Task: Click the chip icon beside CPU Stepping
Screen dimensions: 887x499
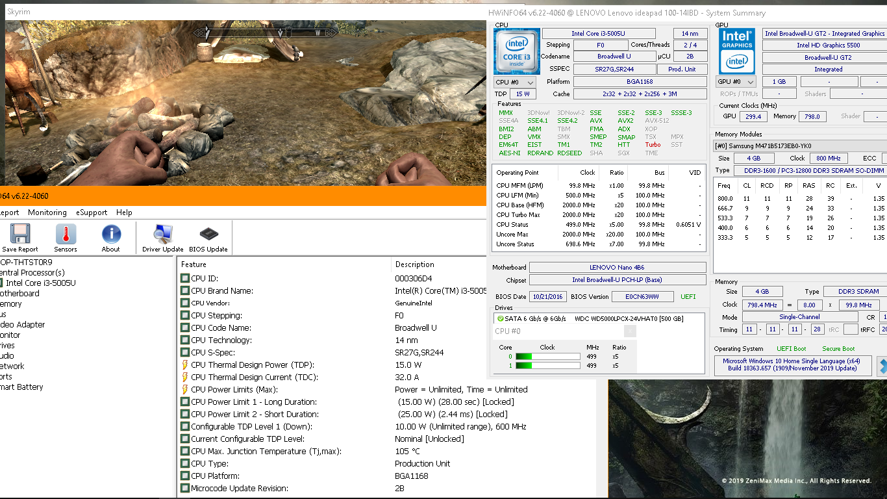Action: 185,316
